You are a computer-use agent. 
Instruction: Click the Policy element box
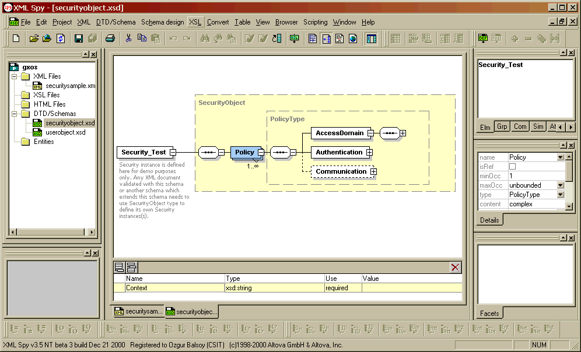tap(244, 153)
